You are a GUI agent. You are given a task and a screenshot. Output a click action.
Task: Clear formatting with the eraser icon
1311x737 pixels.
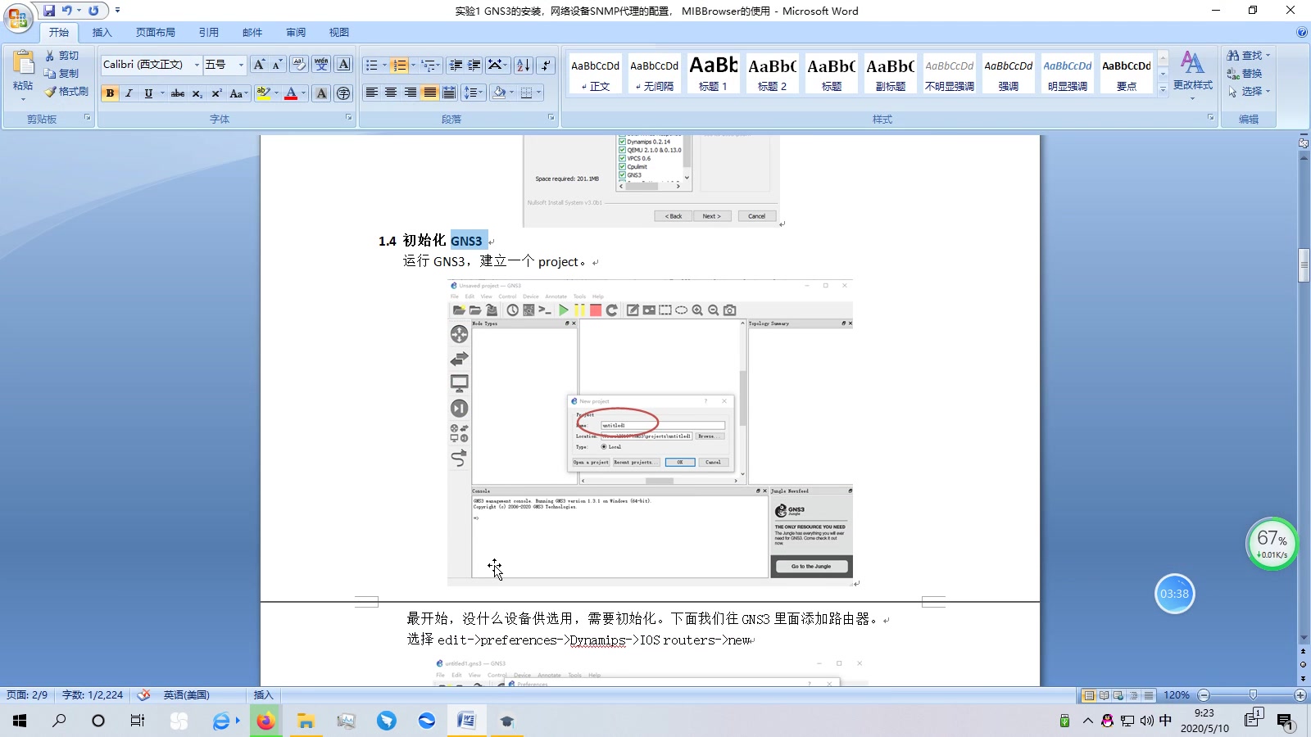point(298,65)
